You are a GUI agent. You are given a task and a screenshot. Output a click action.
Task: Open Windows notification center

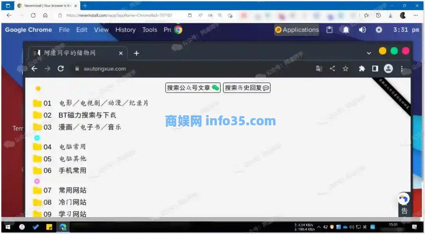click(x=414, y=227)
